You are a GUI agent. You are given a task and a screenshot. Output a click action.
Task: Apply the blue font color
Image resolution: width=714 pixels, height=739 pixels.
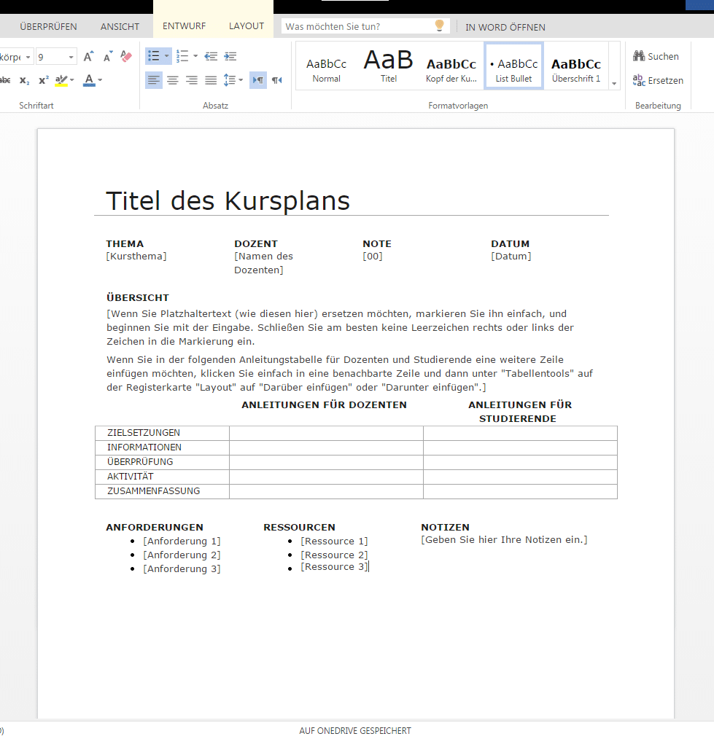click(x=89, y=80)
